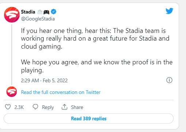Open the Stadia profile avatar

pos(12,15)
